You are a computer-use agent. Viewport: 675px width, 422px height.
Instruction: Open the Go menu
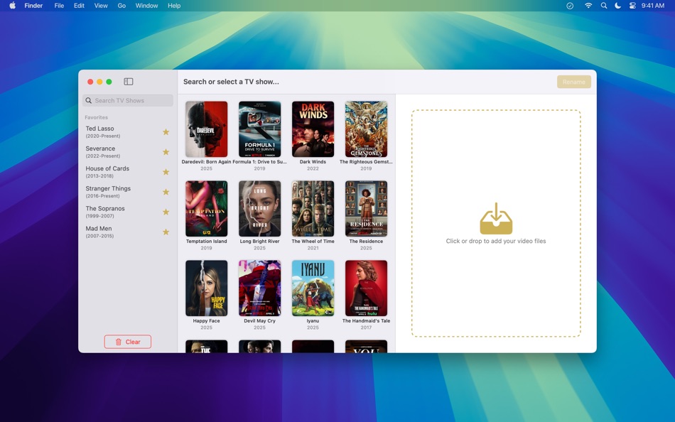(x=121, y=6)
